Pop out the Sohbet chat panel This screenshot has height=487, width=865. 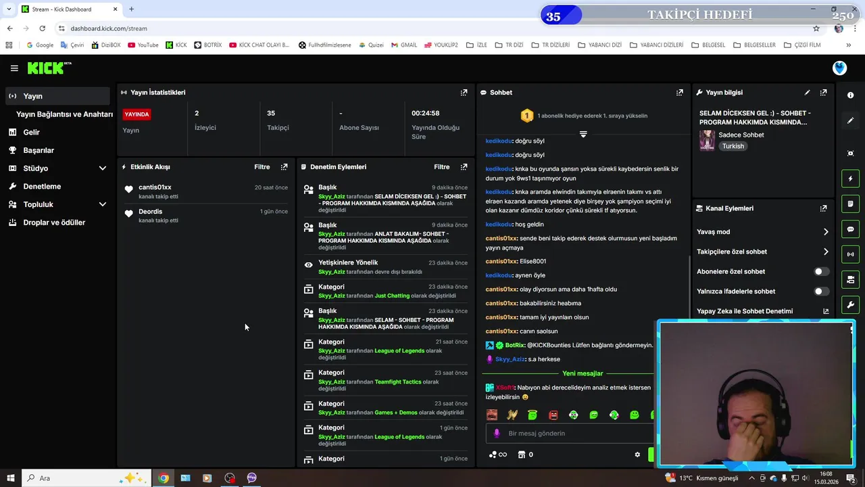point(679,92)
